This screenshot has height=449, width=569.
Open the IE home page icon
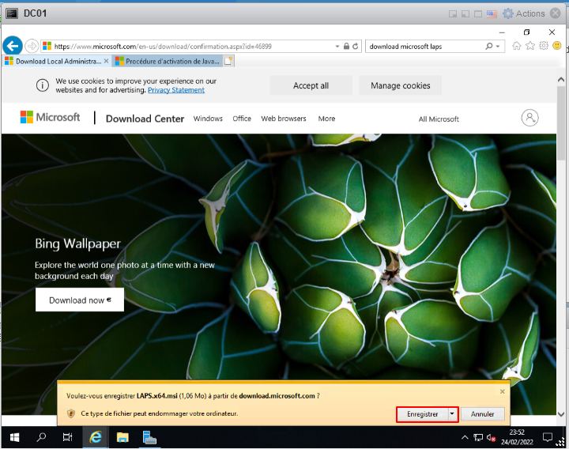click(x=516, y=46)
